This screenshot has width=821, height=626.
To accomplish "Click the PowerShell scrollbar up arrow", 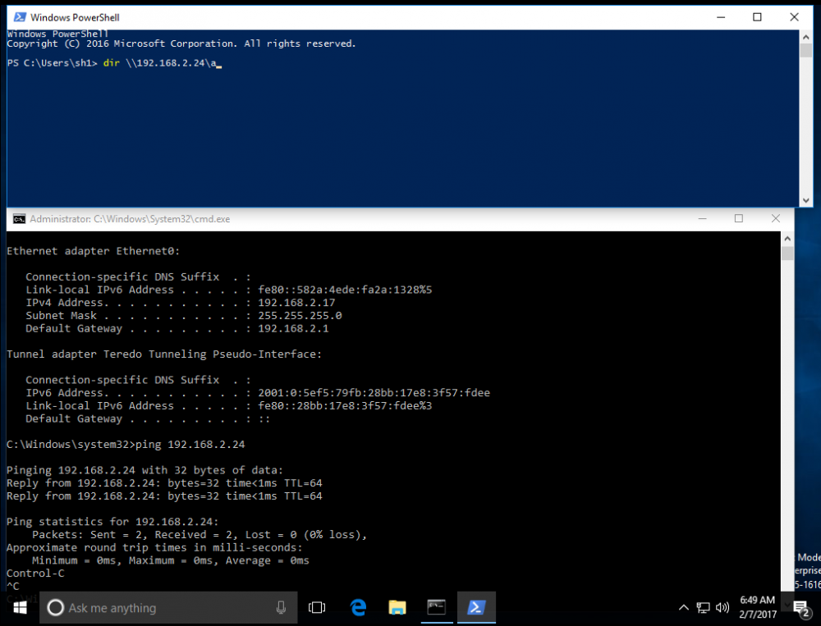I will [x=806, y=37].
